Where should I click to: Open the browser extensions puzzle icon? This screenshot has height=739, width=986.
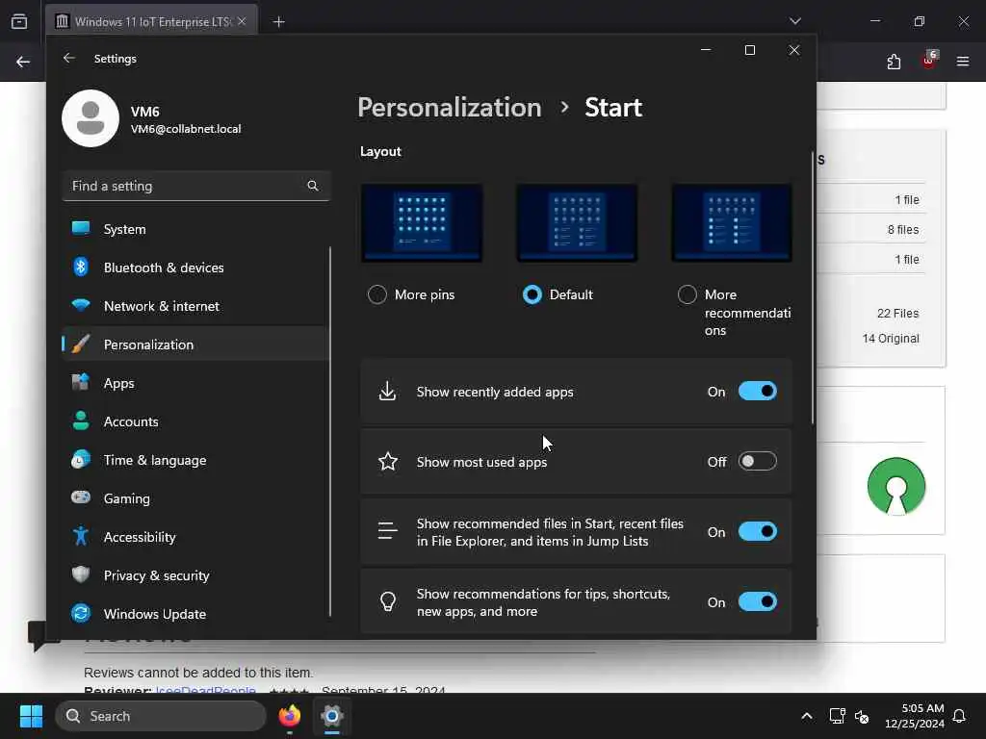894,62
